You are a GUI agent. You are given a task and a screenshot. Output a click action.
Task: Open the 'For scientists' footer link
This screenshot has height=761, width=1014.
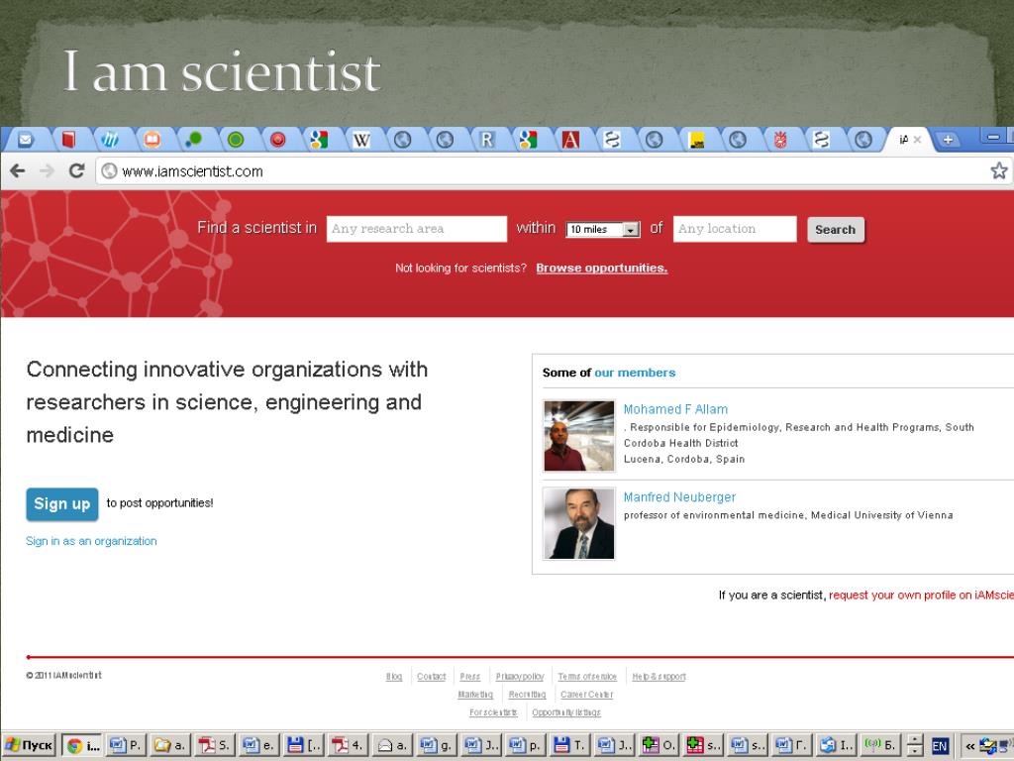tap(493, 712)
